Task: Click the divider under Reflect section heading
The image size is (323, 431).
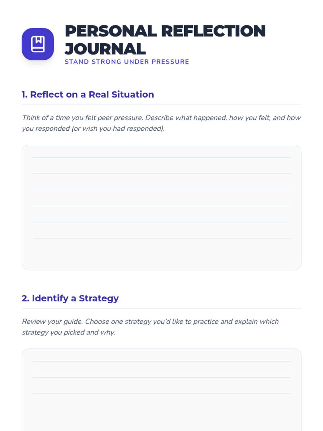Action: point(161,105)
